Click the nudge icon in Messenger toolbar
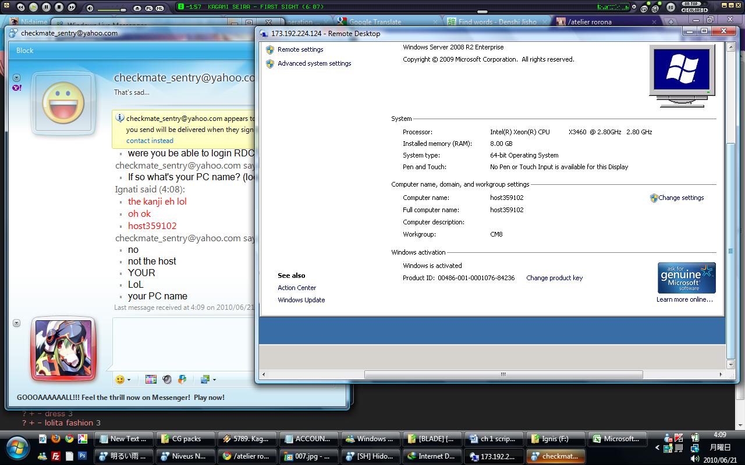Screen dimensions: 745x465 tap(182, 380)
